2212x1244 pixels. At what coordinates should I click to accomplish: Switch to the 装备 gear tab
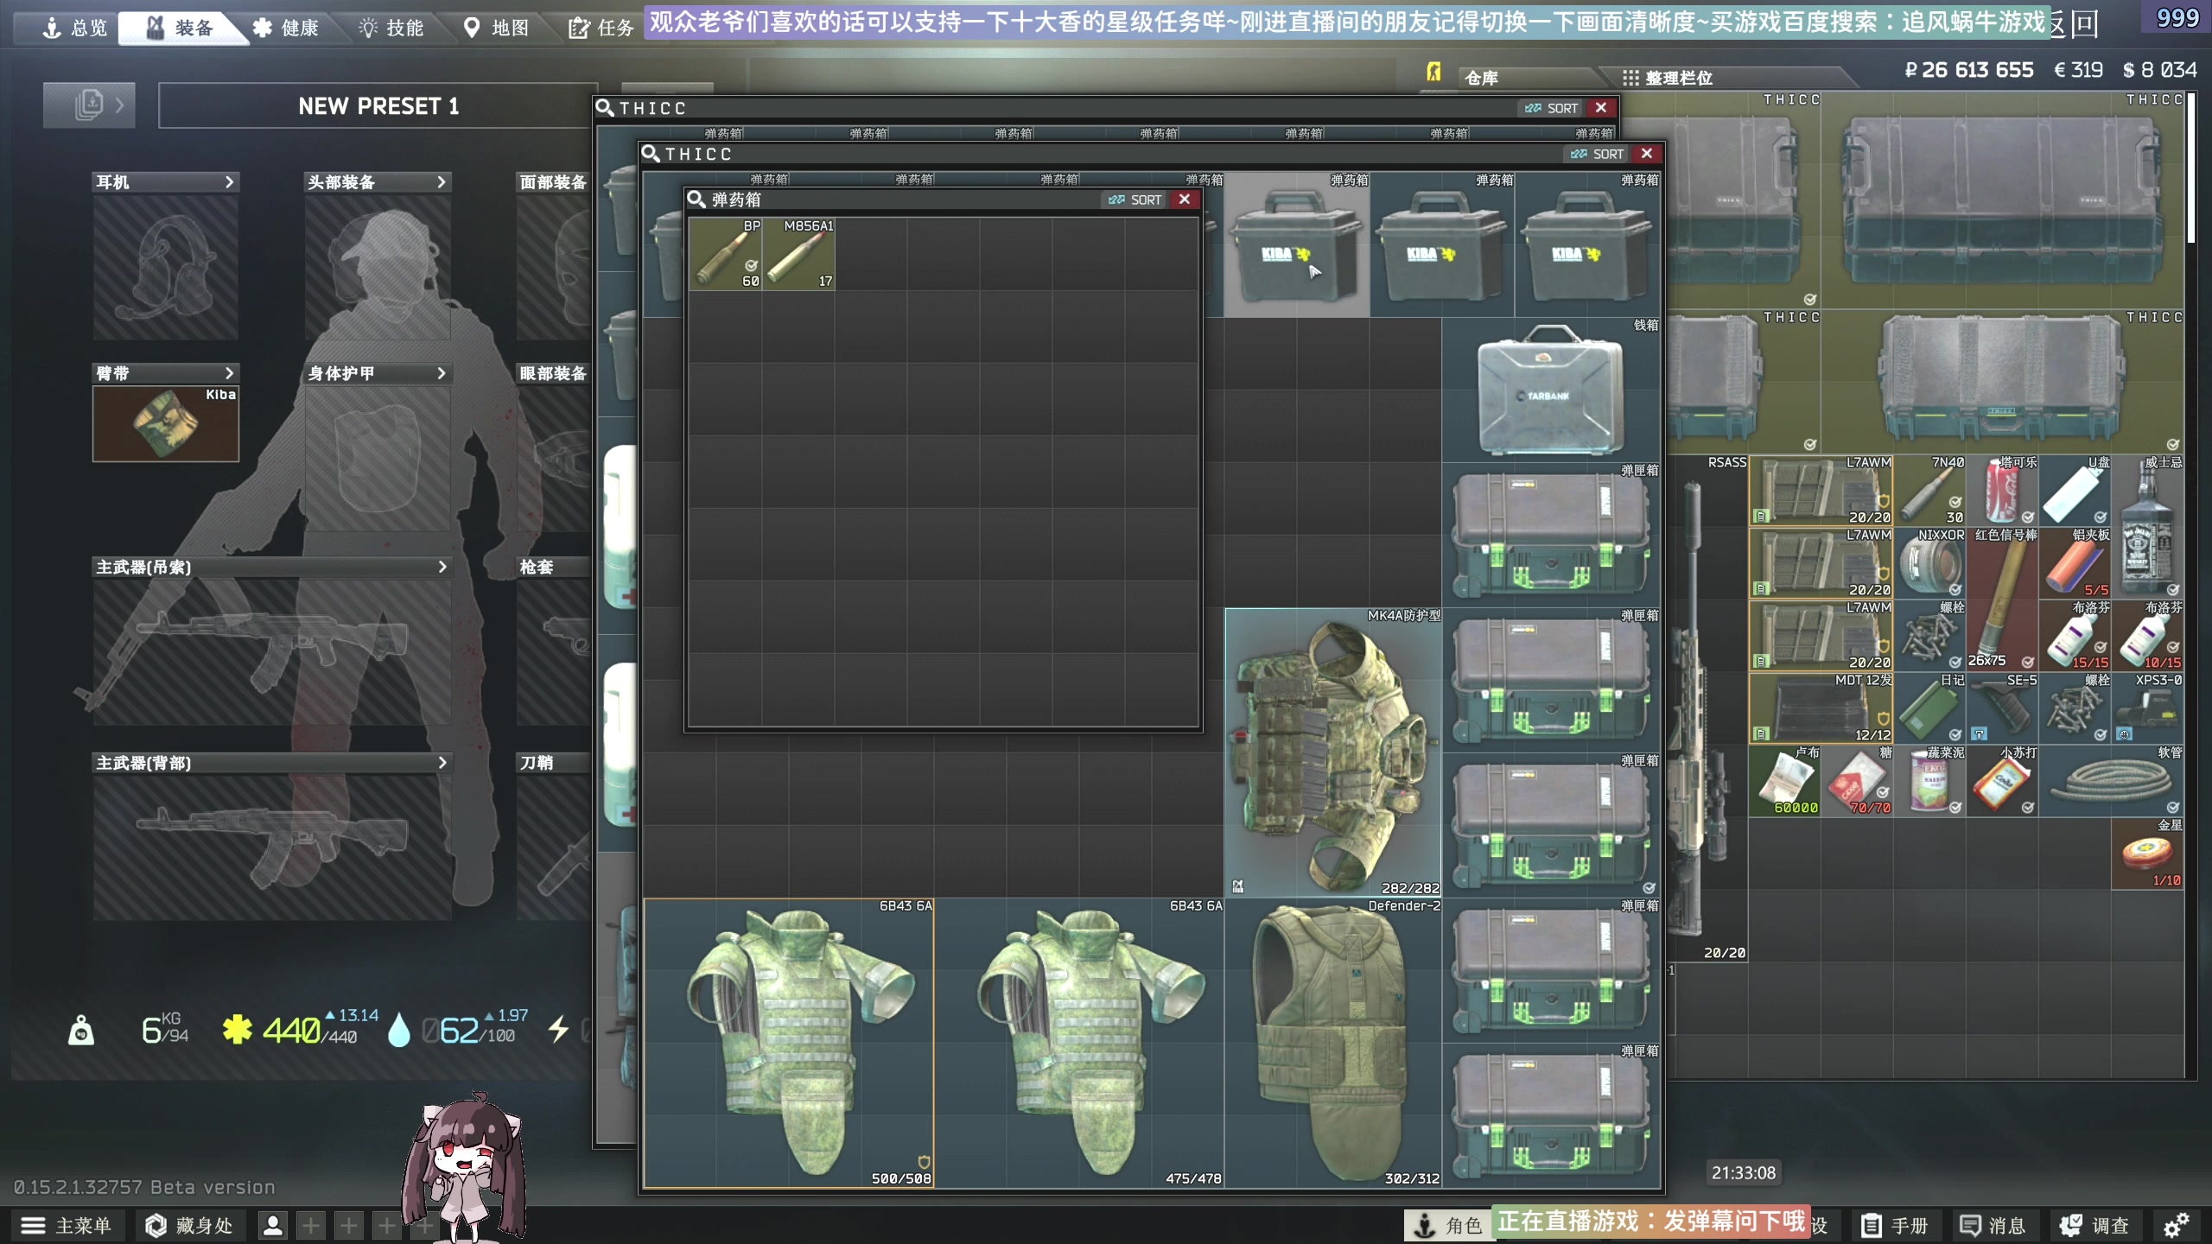[180, 28]
